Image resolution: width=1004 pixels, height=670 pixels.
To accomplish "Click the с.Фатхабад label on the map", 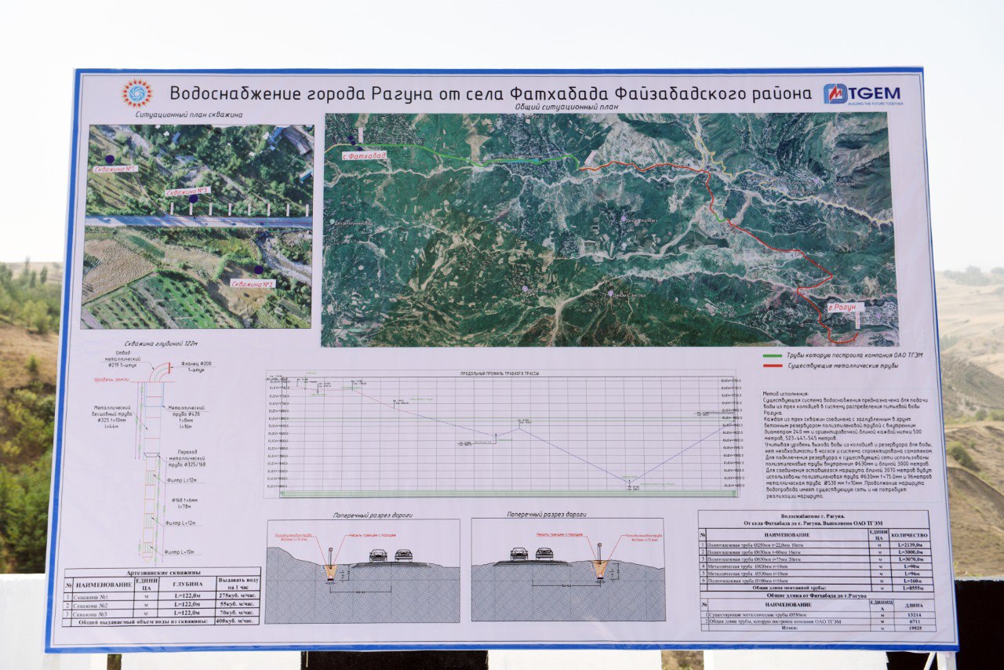I will [x=365, y=155].
